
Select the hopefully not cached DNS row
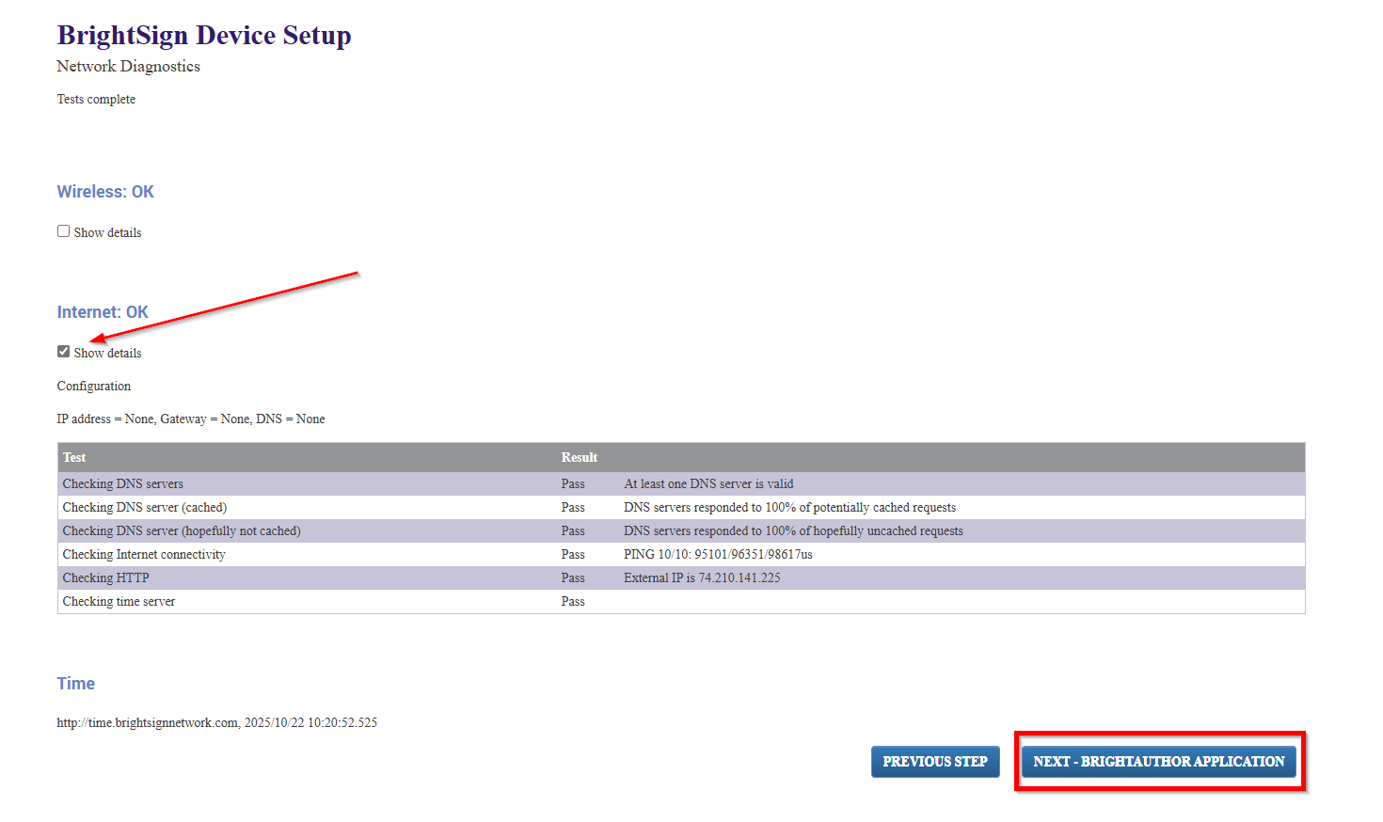182,531
